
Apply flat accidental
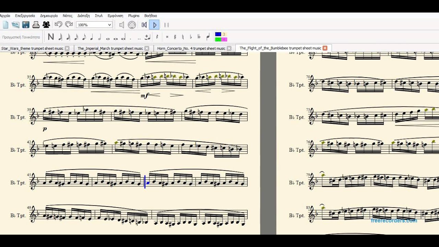pos(191,37)
